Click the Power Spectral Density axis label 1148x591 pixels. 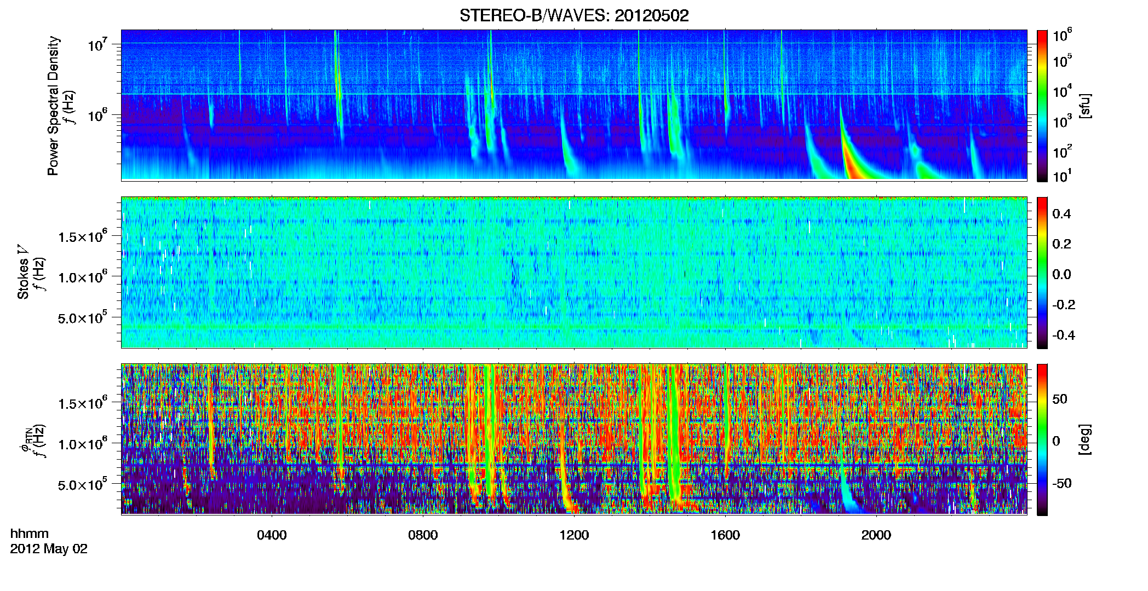tap(53, 106)
